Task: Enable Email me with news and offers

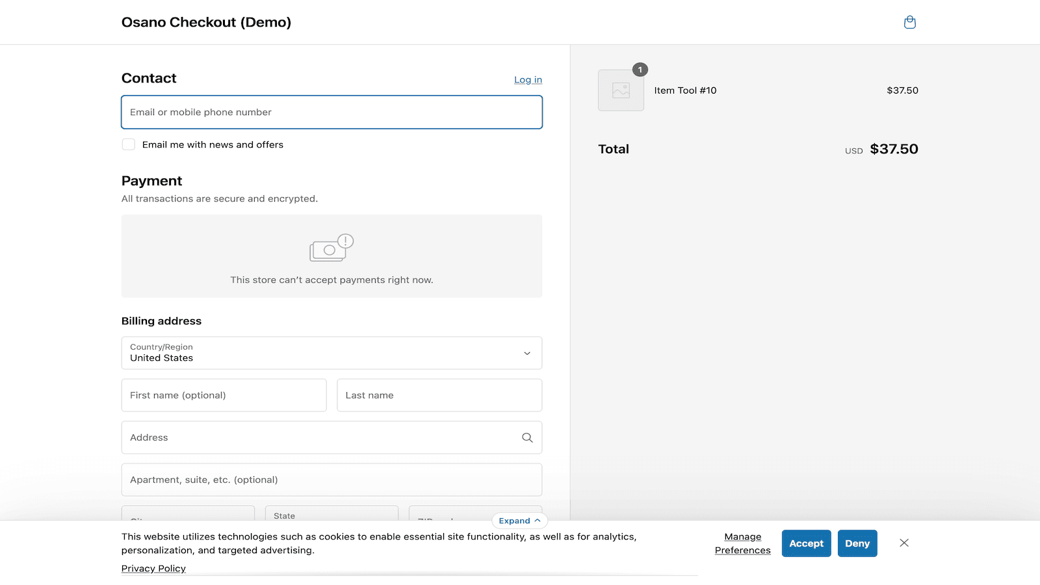Action: pyautogui.click(x=129, y=144)
